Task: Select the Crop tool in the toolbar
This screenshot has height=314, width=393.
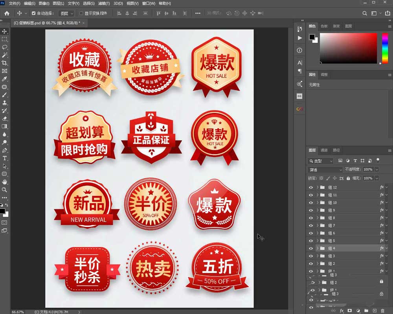Action: [x=5, y=63]
